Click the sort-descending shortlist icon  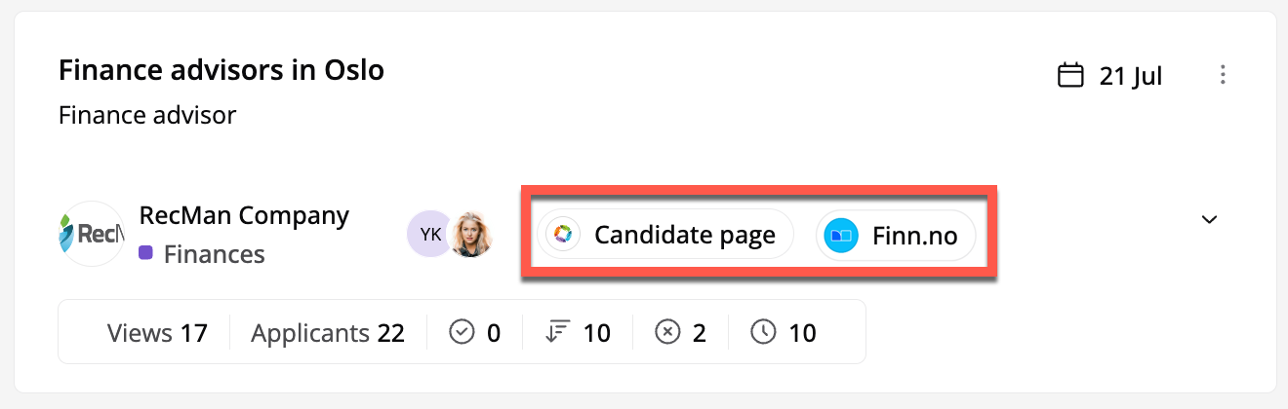coord(556,333)
